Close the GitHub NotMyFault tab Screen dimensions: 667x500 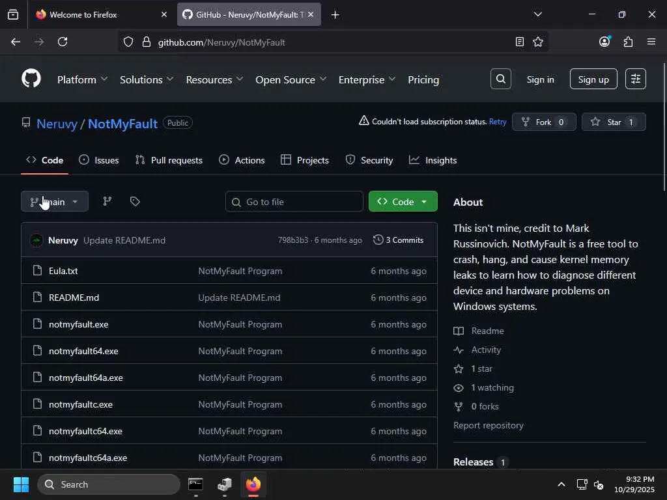(311, 14)
